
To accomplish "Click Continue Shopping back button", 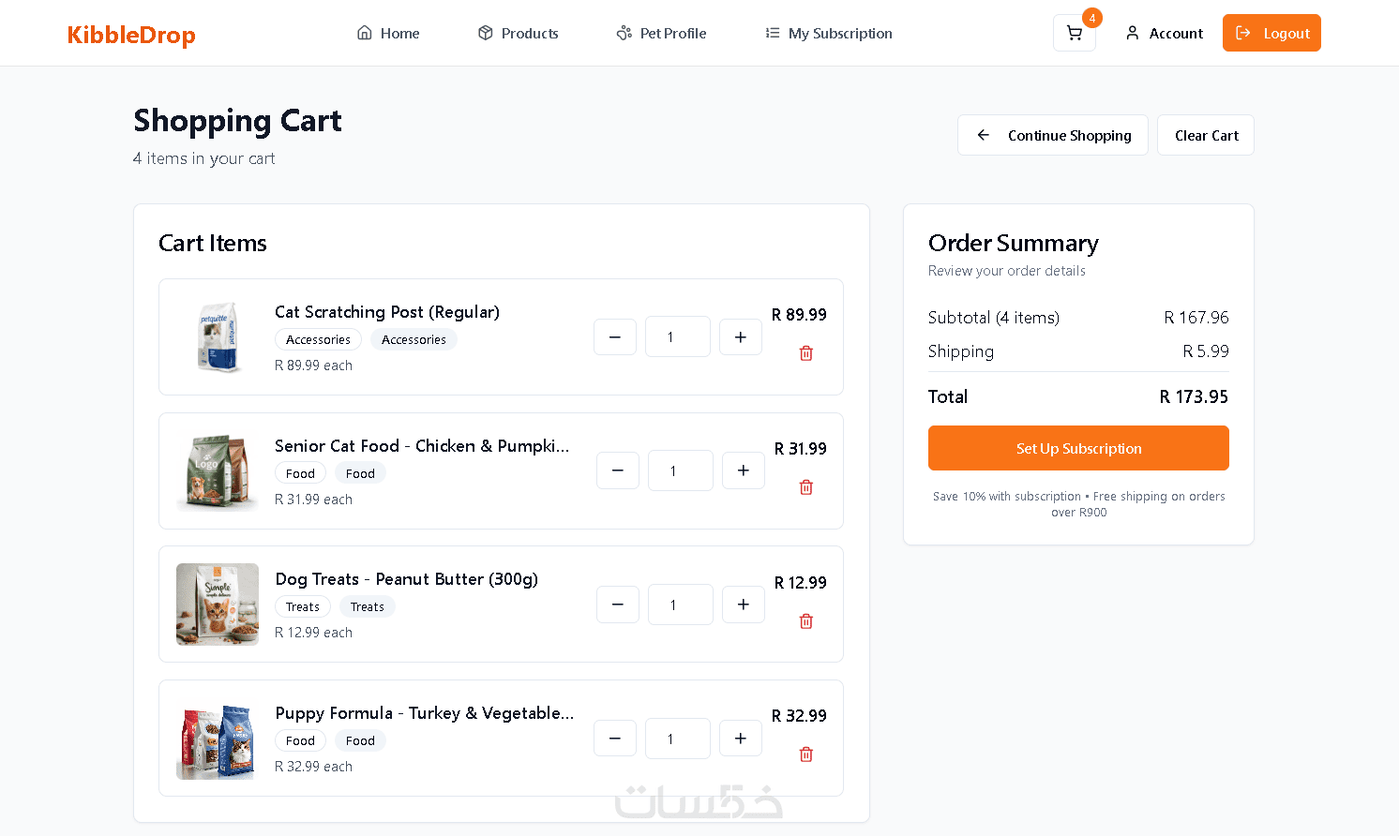I will click(1053, 135).
